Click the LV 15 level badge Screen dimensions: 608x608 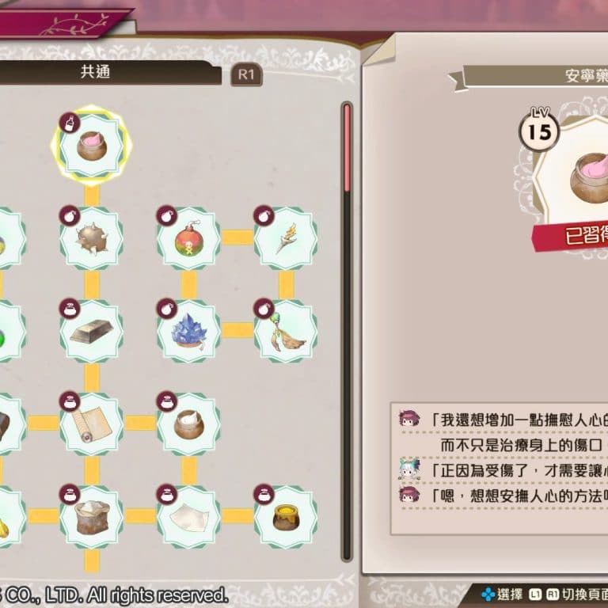[x=539, y=130]
